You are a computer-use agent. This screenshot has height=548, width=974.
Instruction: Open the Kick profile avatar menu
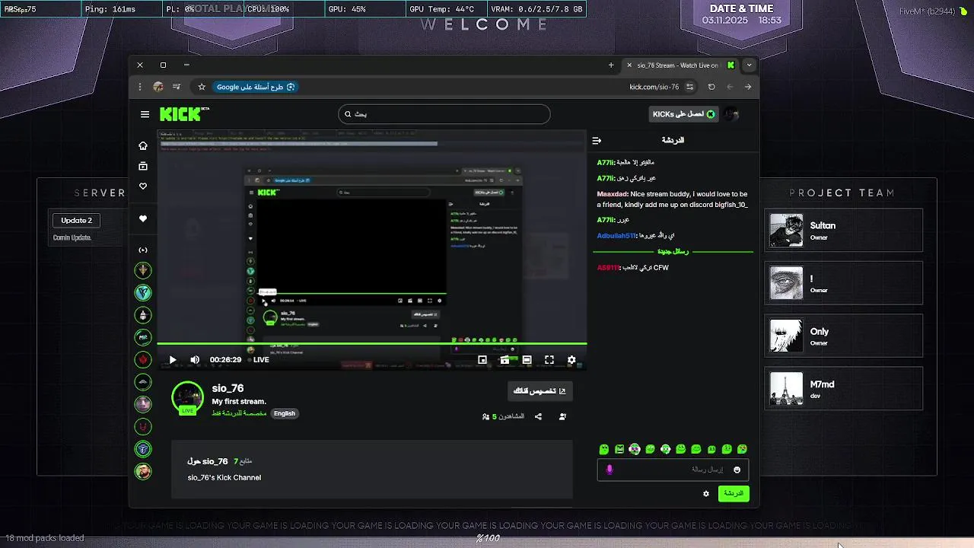(x=731, y=114)
